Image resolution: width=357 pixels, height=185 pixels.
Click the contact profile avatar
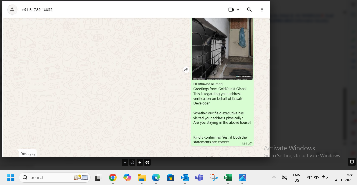pos(12,10)
